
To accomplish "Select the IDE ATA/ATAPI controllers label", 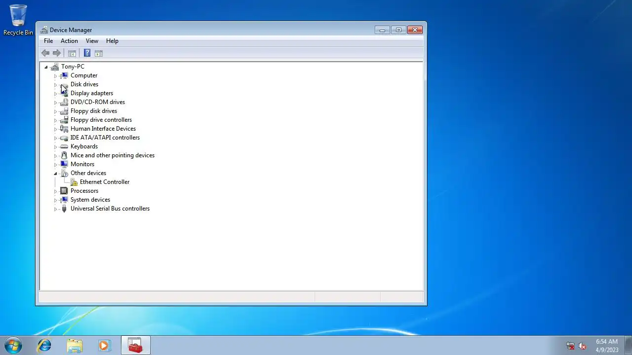I will [x=105, y=138].
